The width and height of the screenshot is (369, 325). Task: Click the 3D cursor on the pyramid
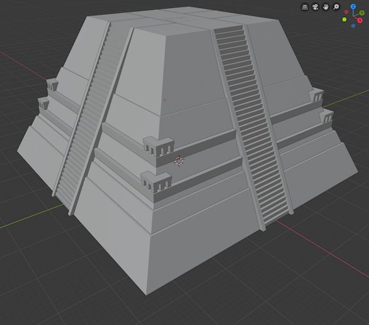(x=179, y=161)
